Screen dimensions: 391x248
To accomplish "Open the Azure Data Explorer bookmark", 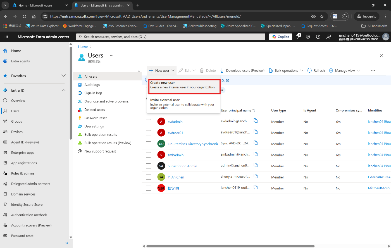I will 42,26.
